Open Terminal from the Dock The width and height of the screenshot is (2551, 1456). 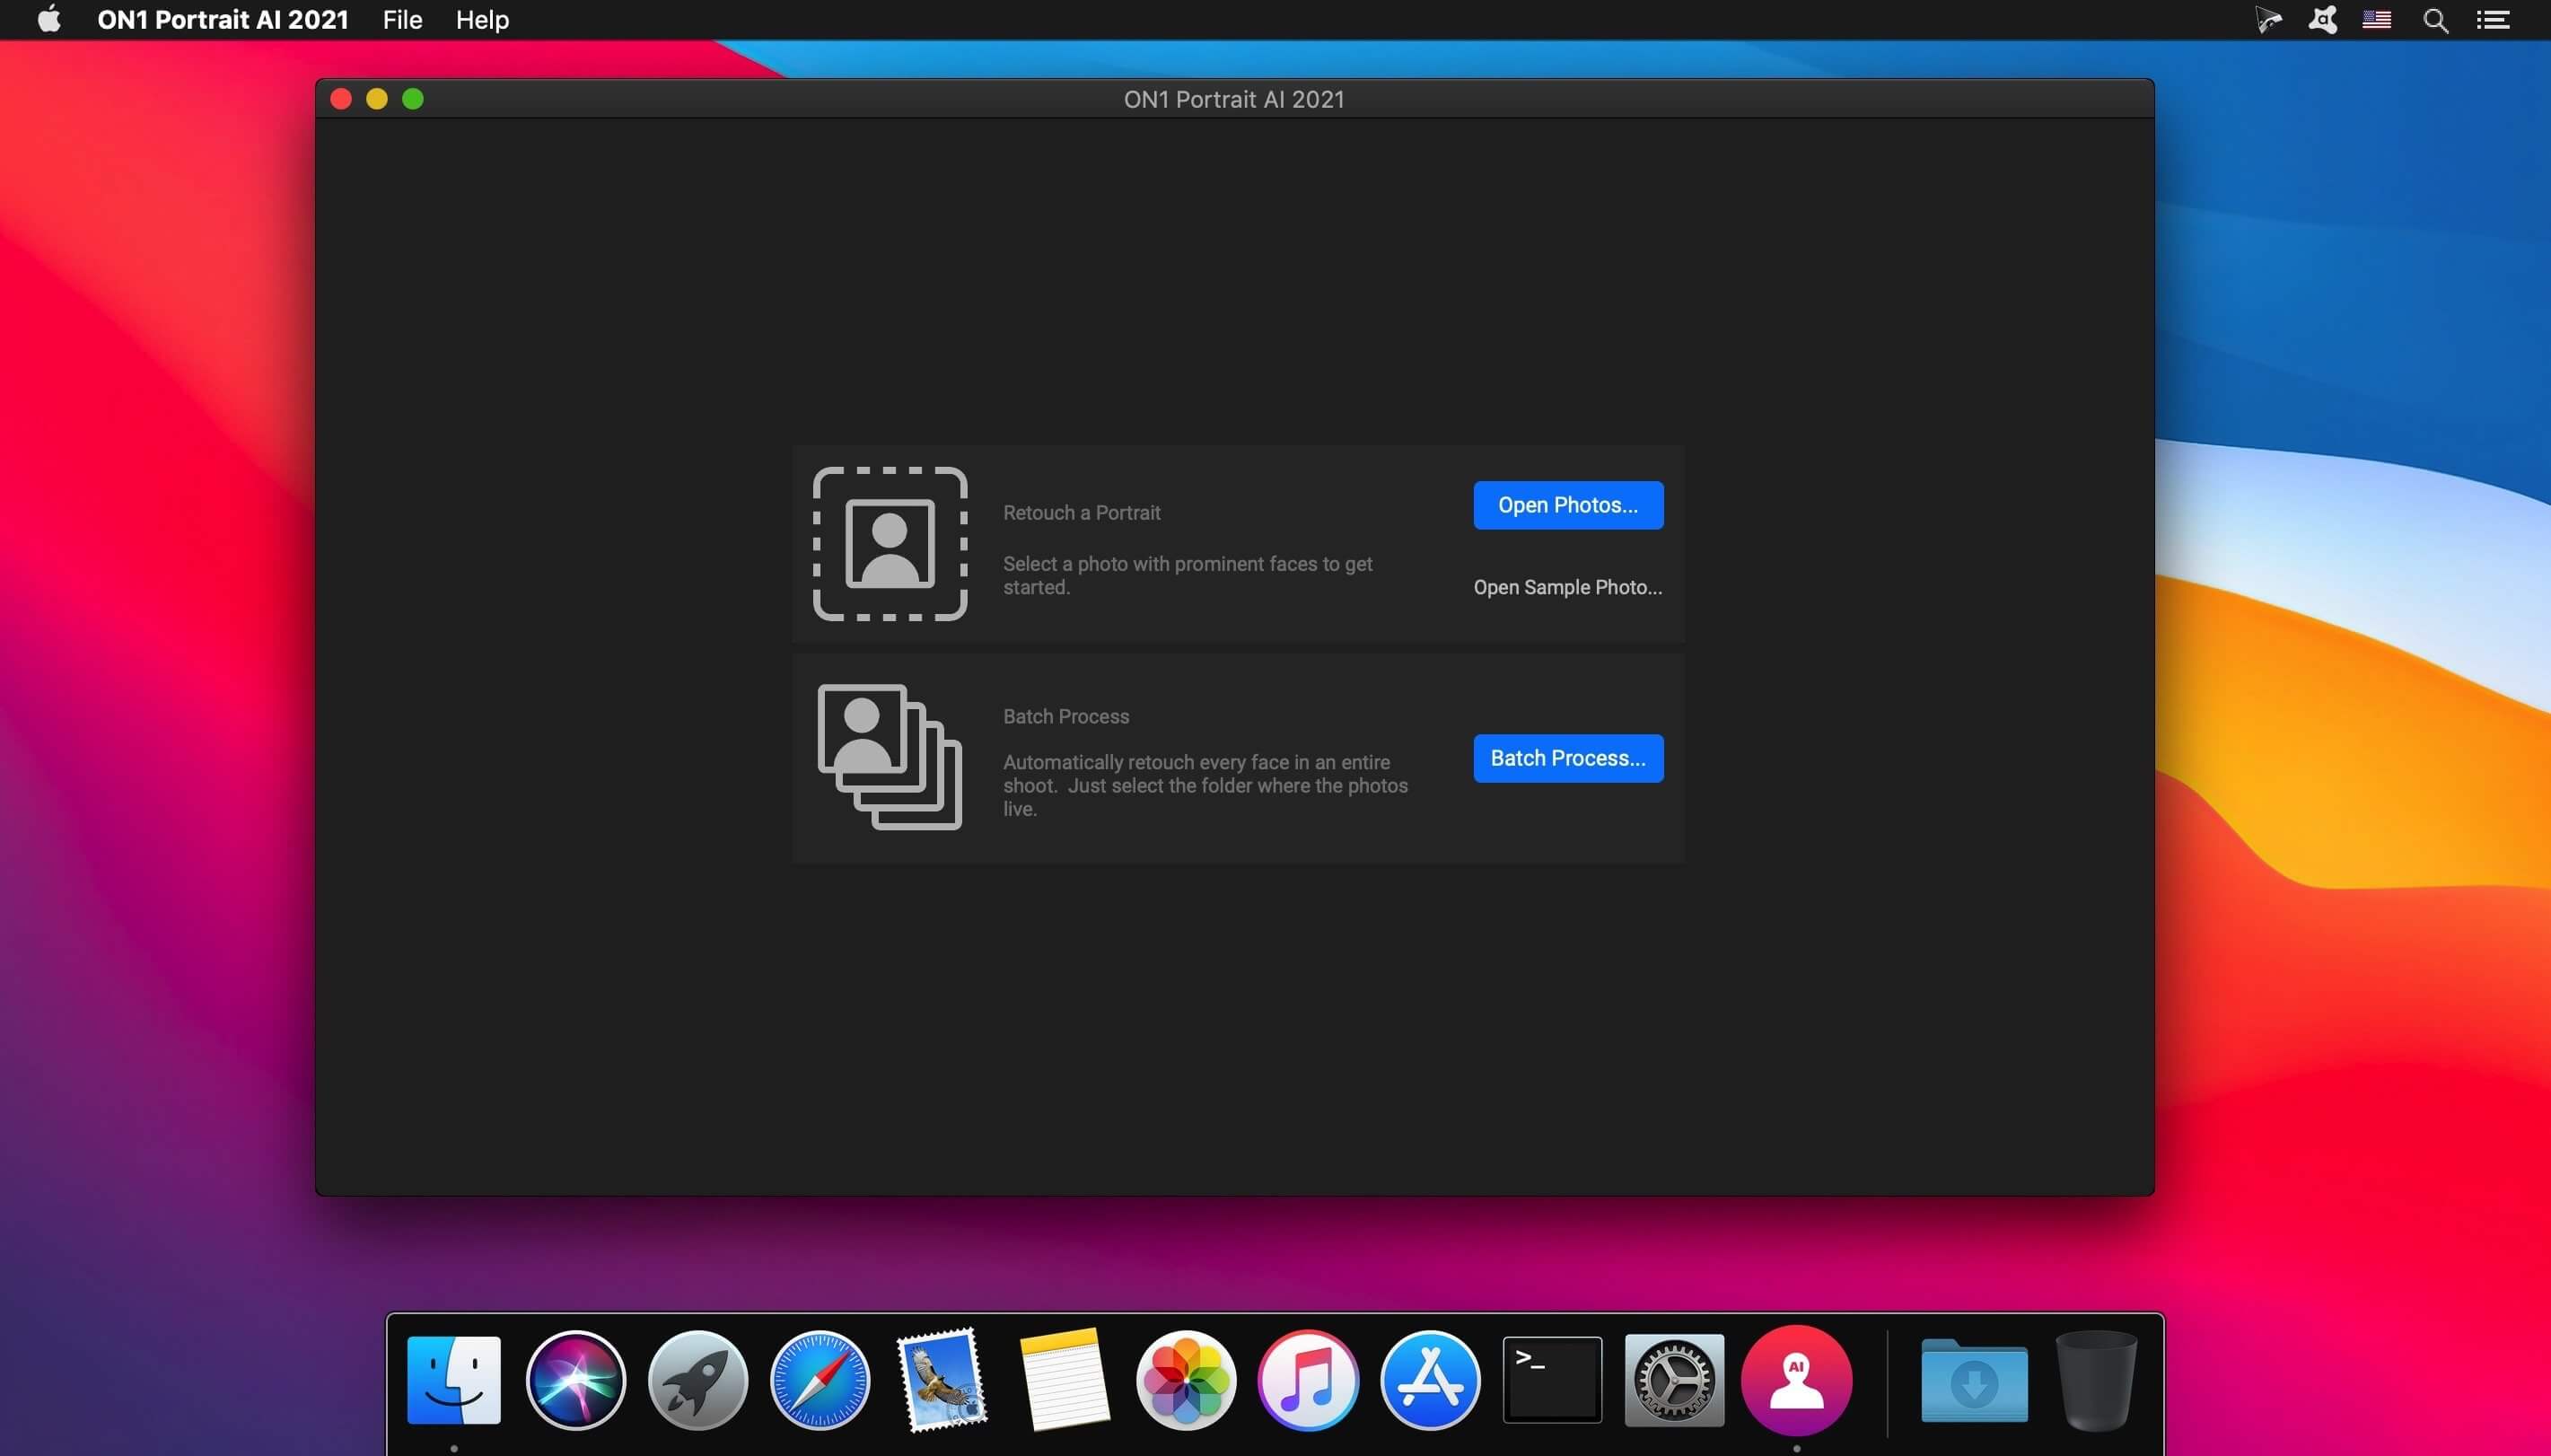click(x=1551, y=1380)
